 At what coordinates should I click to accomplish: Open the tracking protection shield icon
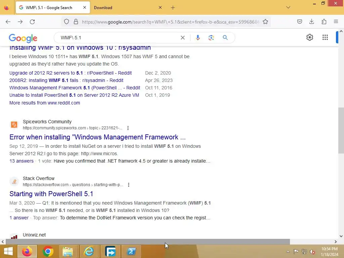(67, 22)
